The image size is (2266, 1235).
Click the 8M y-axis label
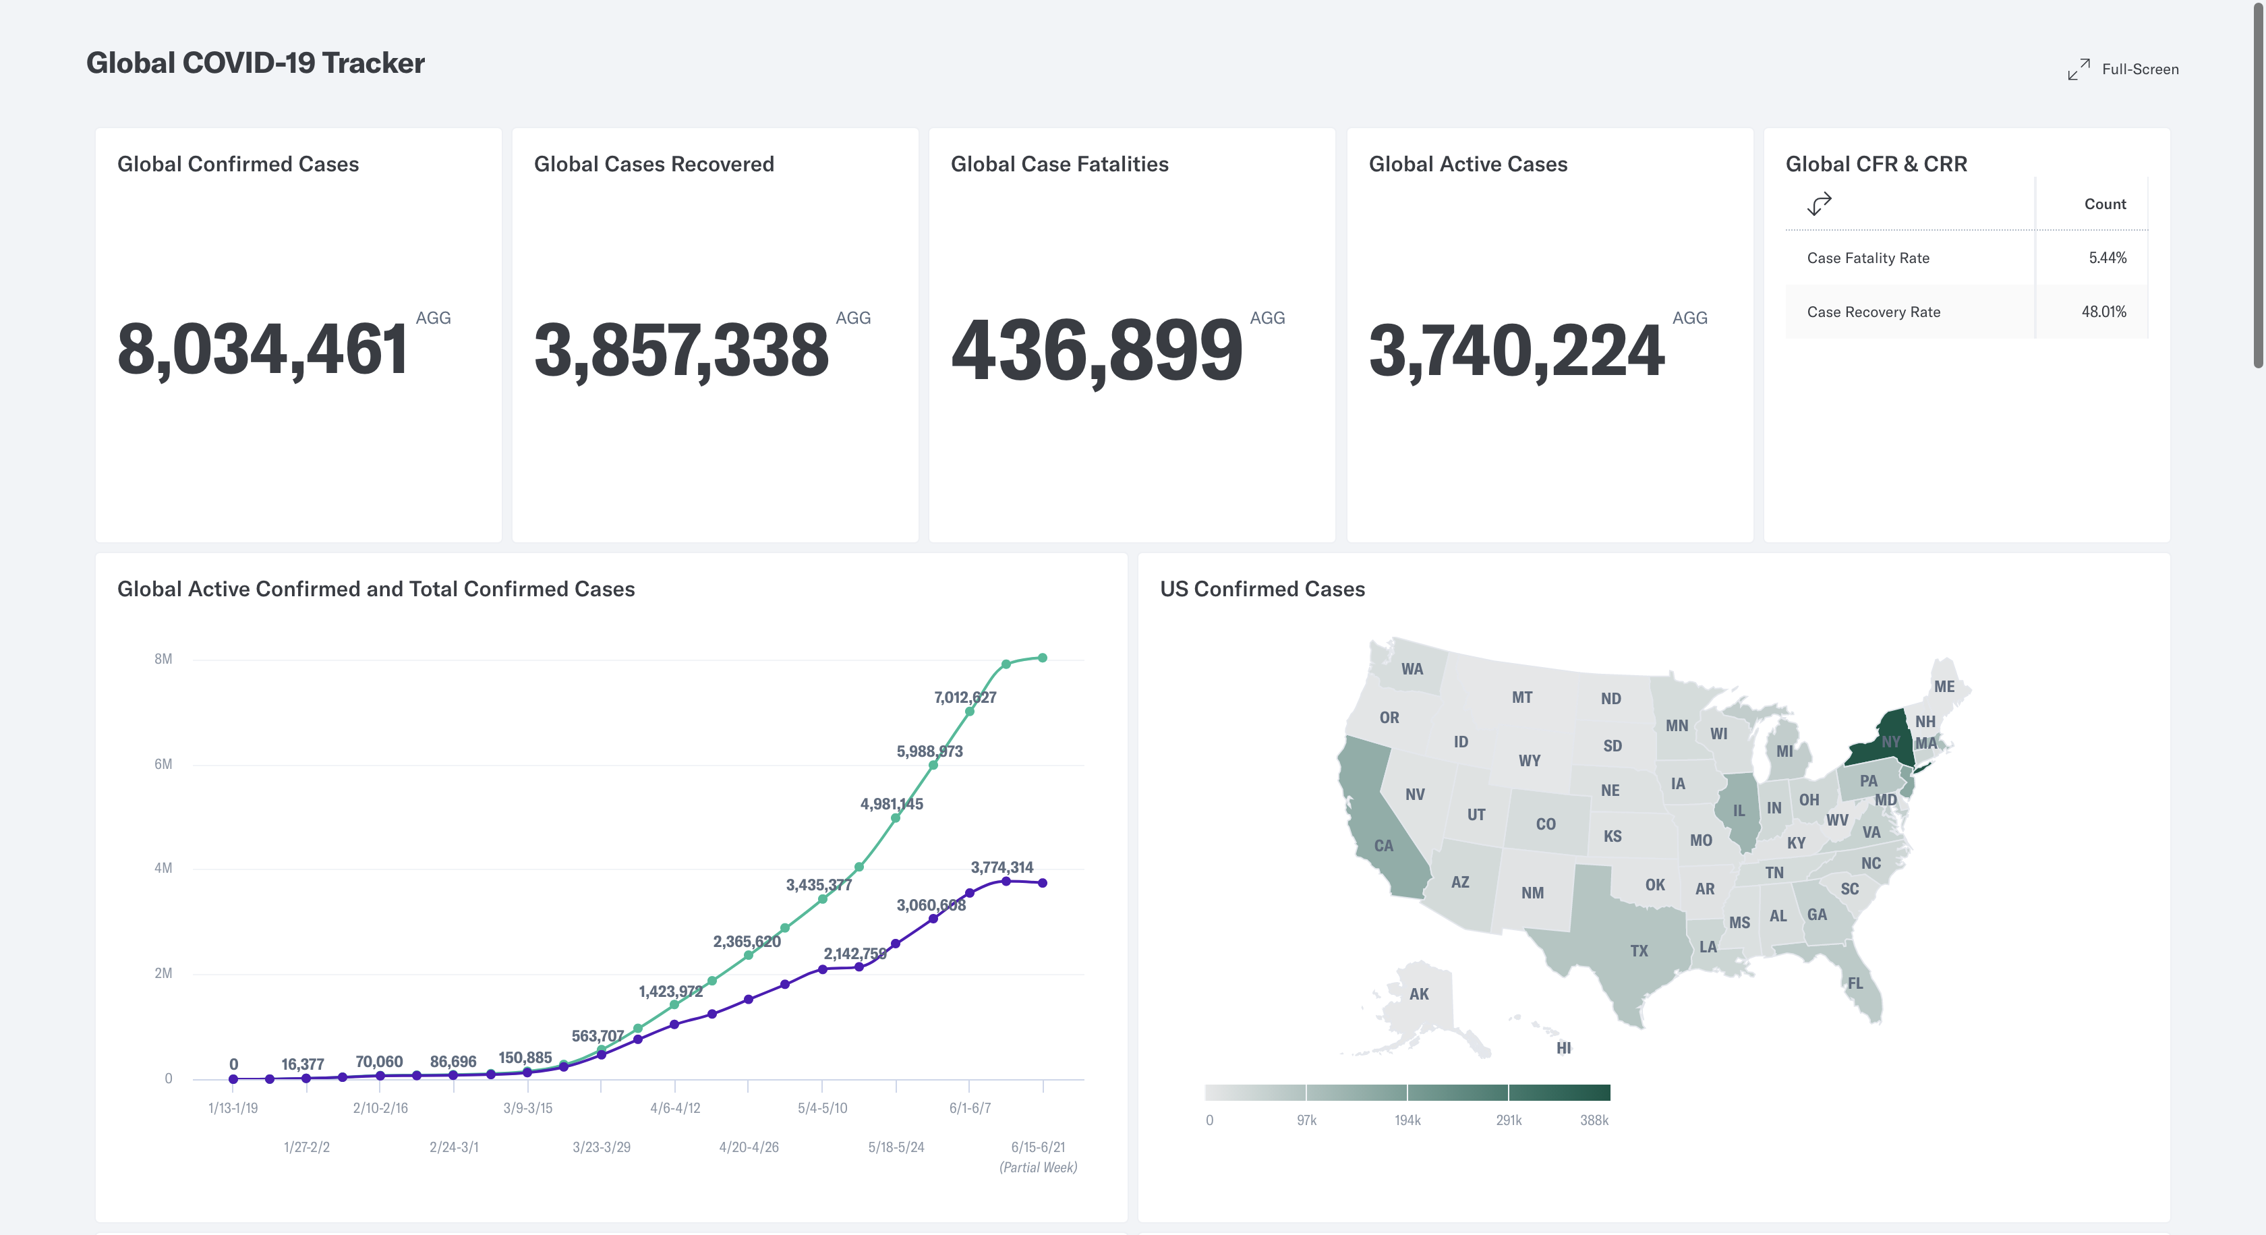coord(163,659)
